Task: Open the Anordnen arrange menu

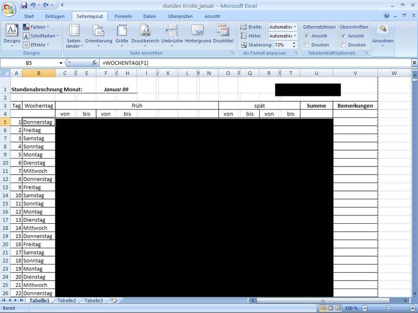Action: pyautogui.click(x=383, y=36)
